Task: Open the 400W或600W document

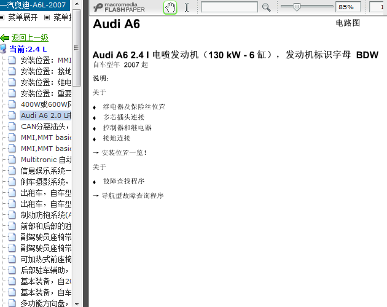Action: tap(46, 104)
